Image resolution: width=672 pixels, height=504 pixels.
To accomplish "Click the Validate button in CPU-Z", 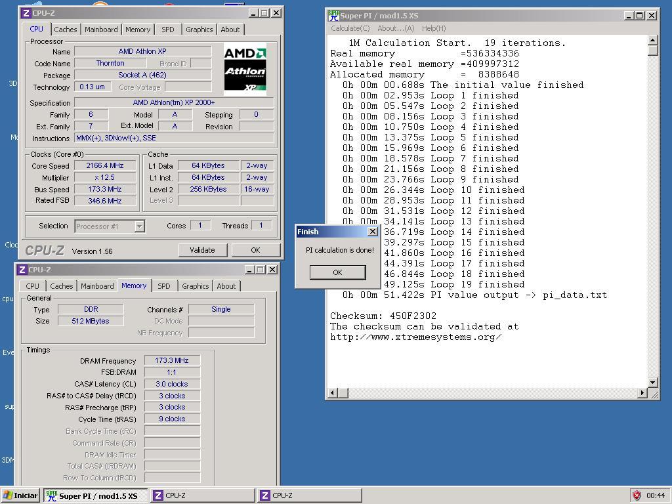I will [x=202, y=250].
